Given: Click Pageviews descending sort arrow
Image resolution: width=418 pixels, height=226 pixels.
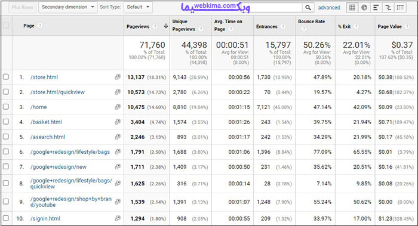Looking at the screenshot, I should pyautogui.click(x=165, y=26).
